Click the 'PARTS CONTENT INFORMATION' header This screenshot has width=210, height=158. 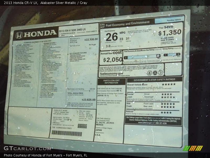pyautogui.click(x=111, y=82)
